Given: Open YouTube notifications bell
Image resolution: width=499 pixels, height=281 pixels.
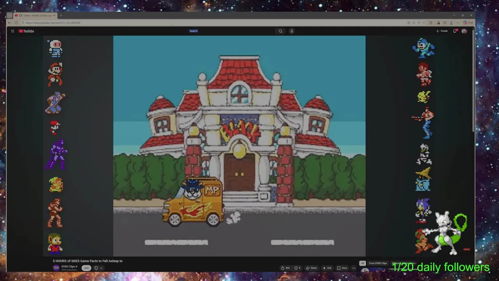Looking at the screenshot, I should click(455, 31).
